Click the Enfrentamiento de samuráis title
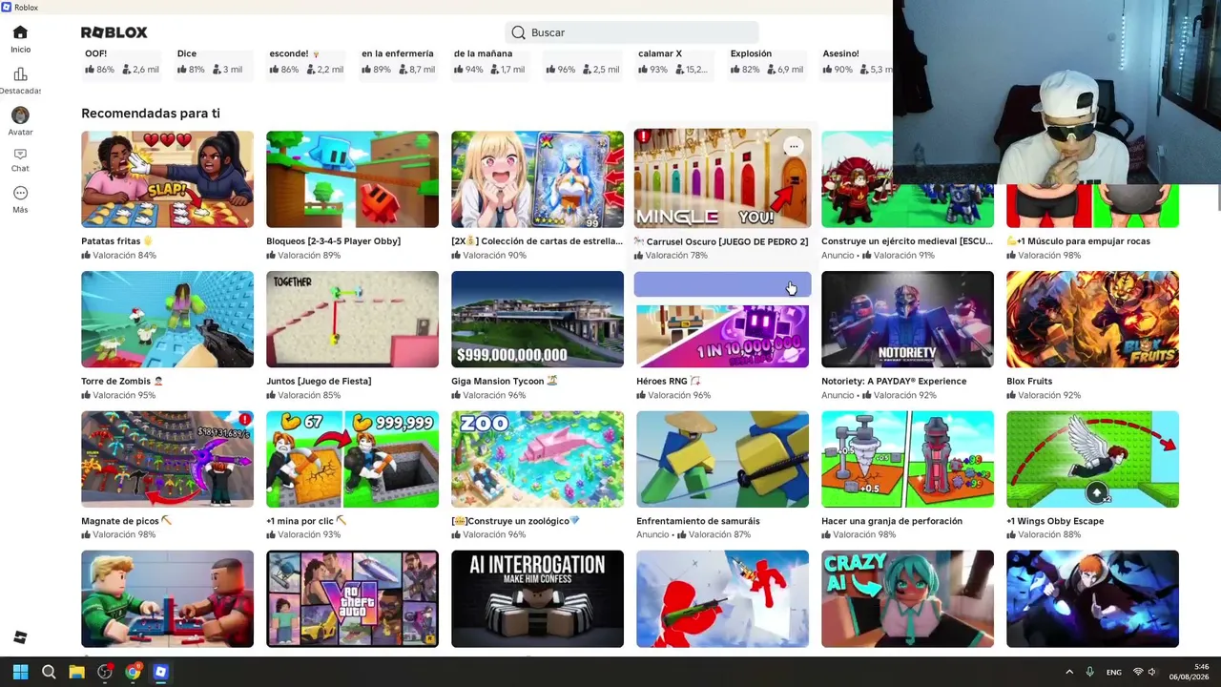Image resolution: width=1221 pixels, height=687 pixels. coord(698,521)
